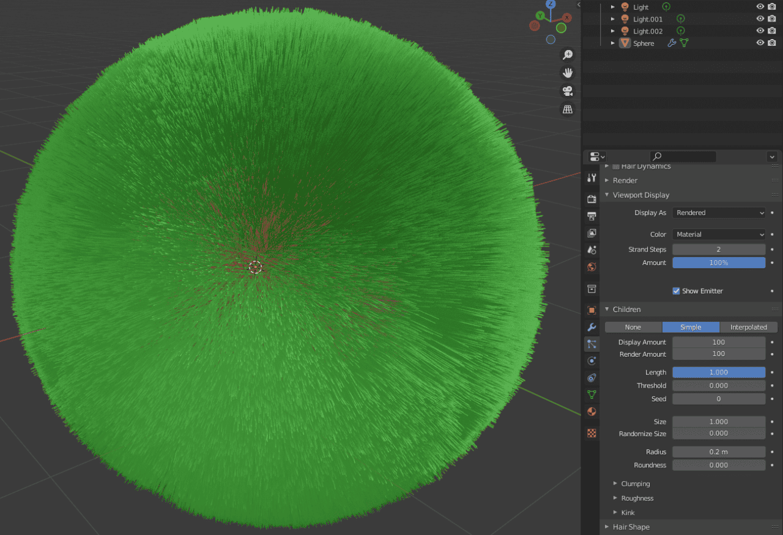Toggle the camera view icon in viewport
The height and width of the screenshot is (535, 783).
pos(568,90)
